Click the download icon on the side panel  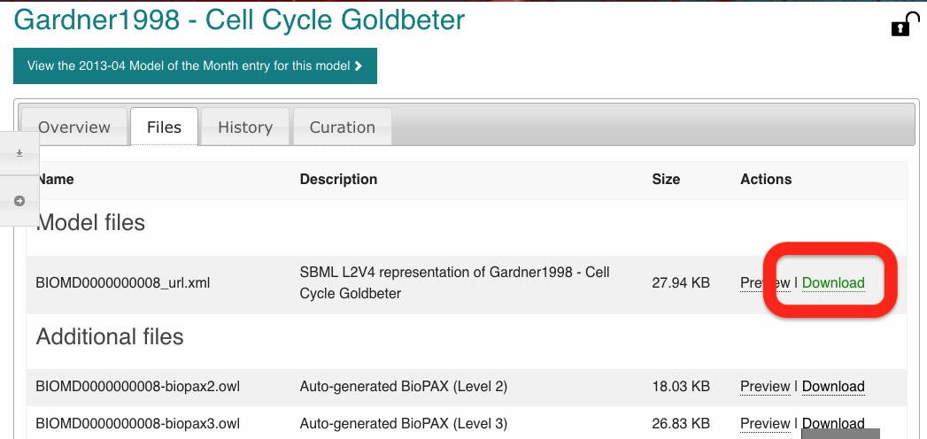[x=19, y=153]
